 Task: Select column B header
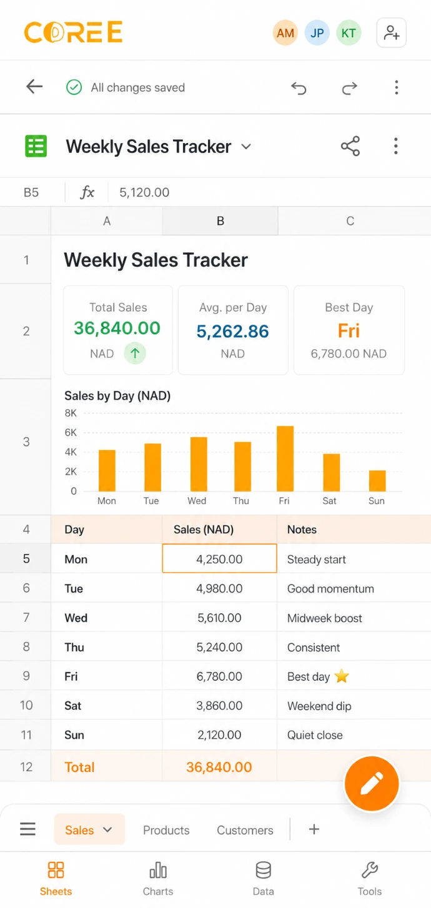[x=220, y=221]
